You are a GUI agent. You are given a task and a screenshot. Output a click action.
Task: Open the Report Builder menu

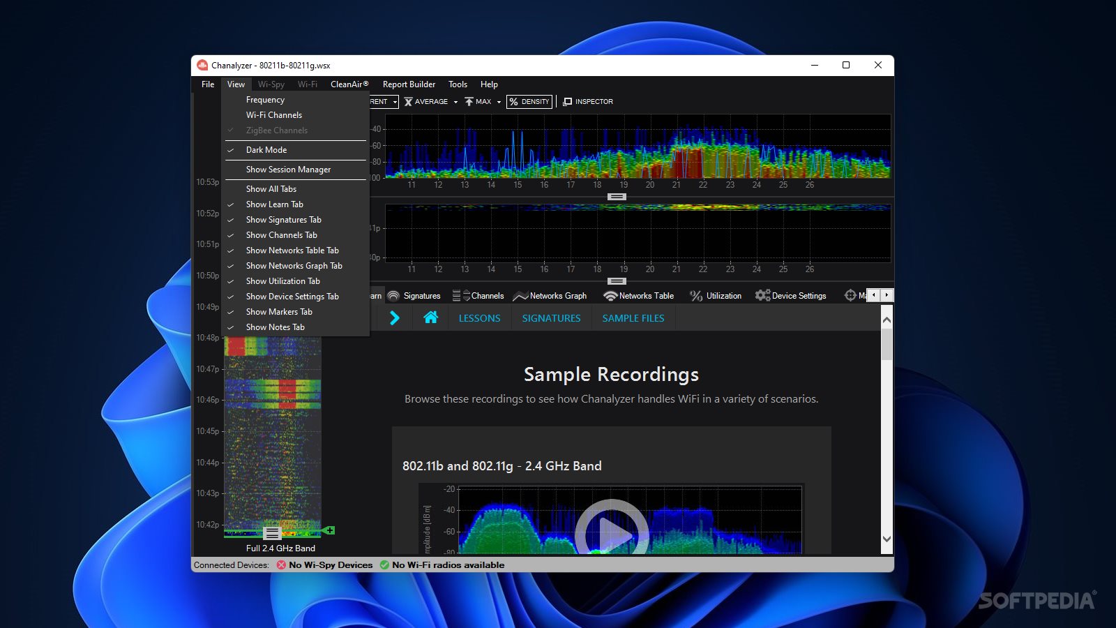(409, 84)
